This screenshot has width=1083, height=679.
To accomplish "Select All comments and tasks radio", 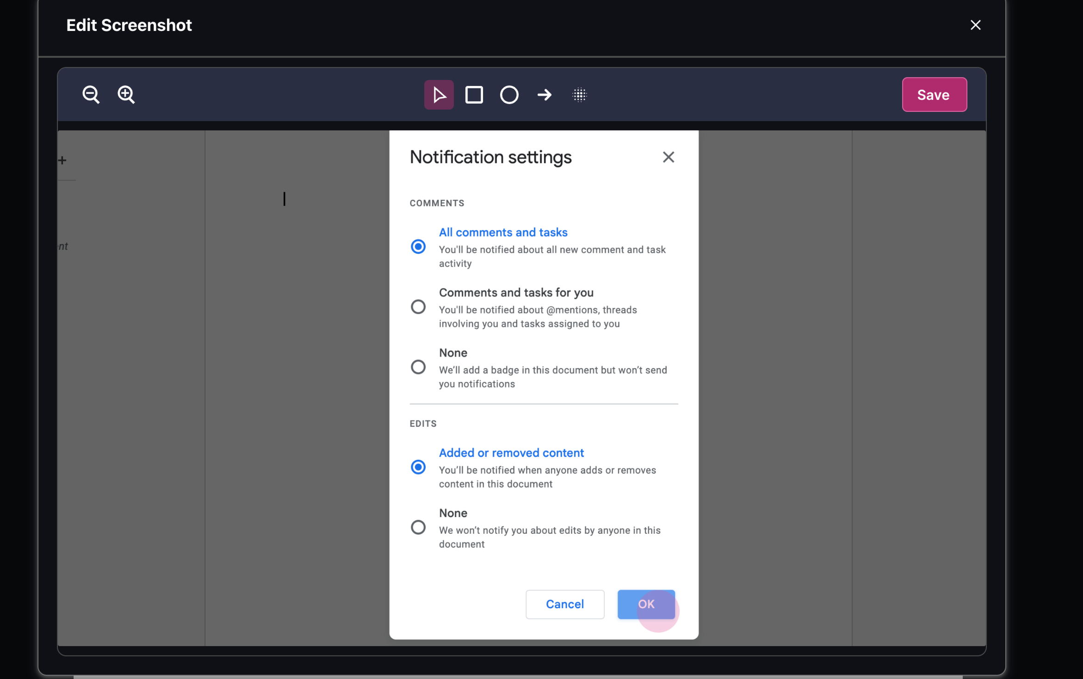I will click(418, 247).
